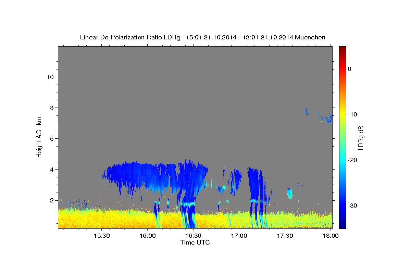Click the height axis label 10
The height and width of the screenshot is (274, 411).
click(50, 77)
